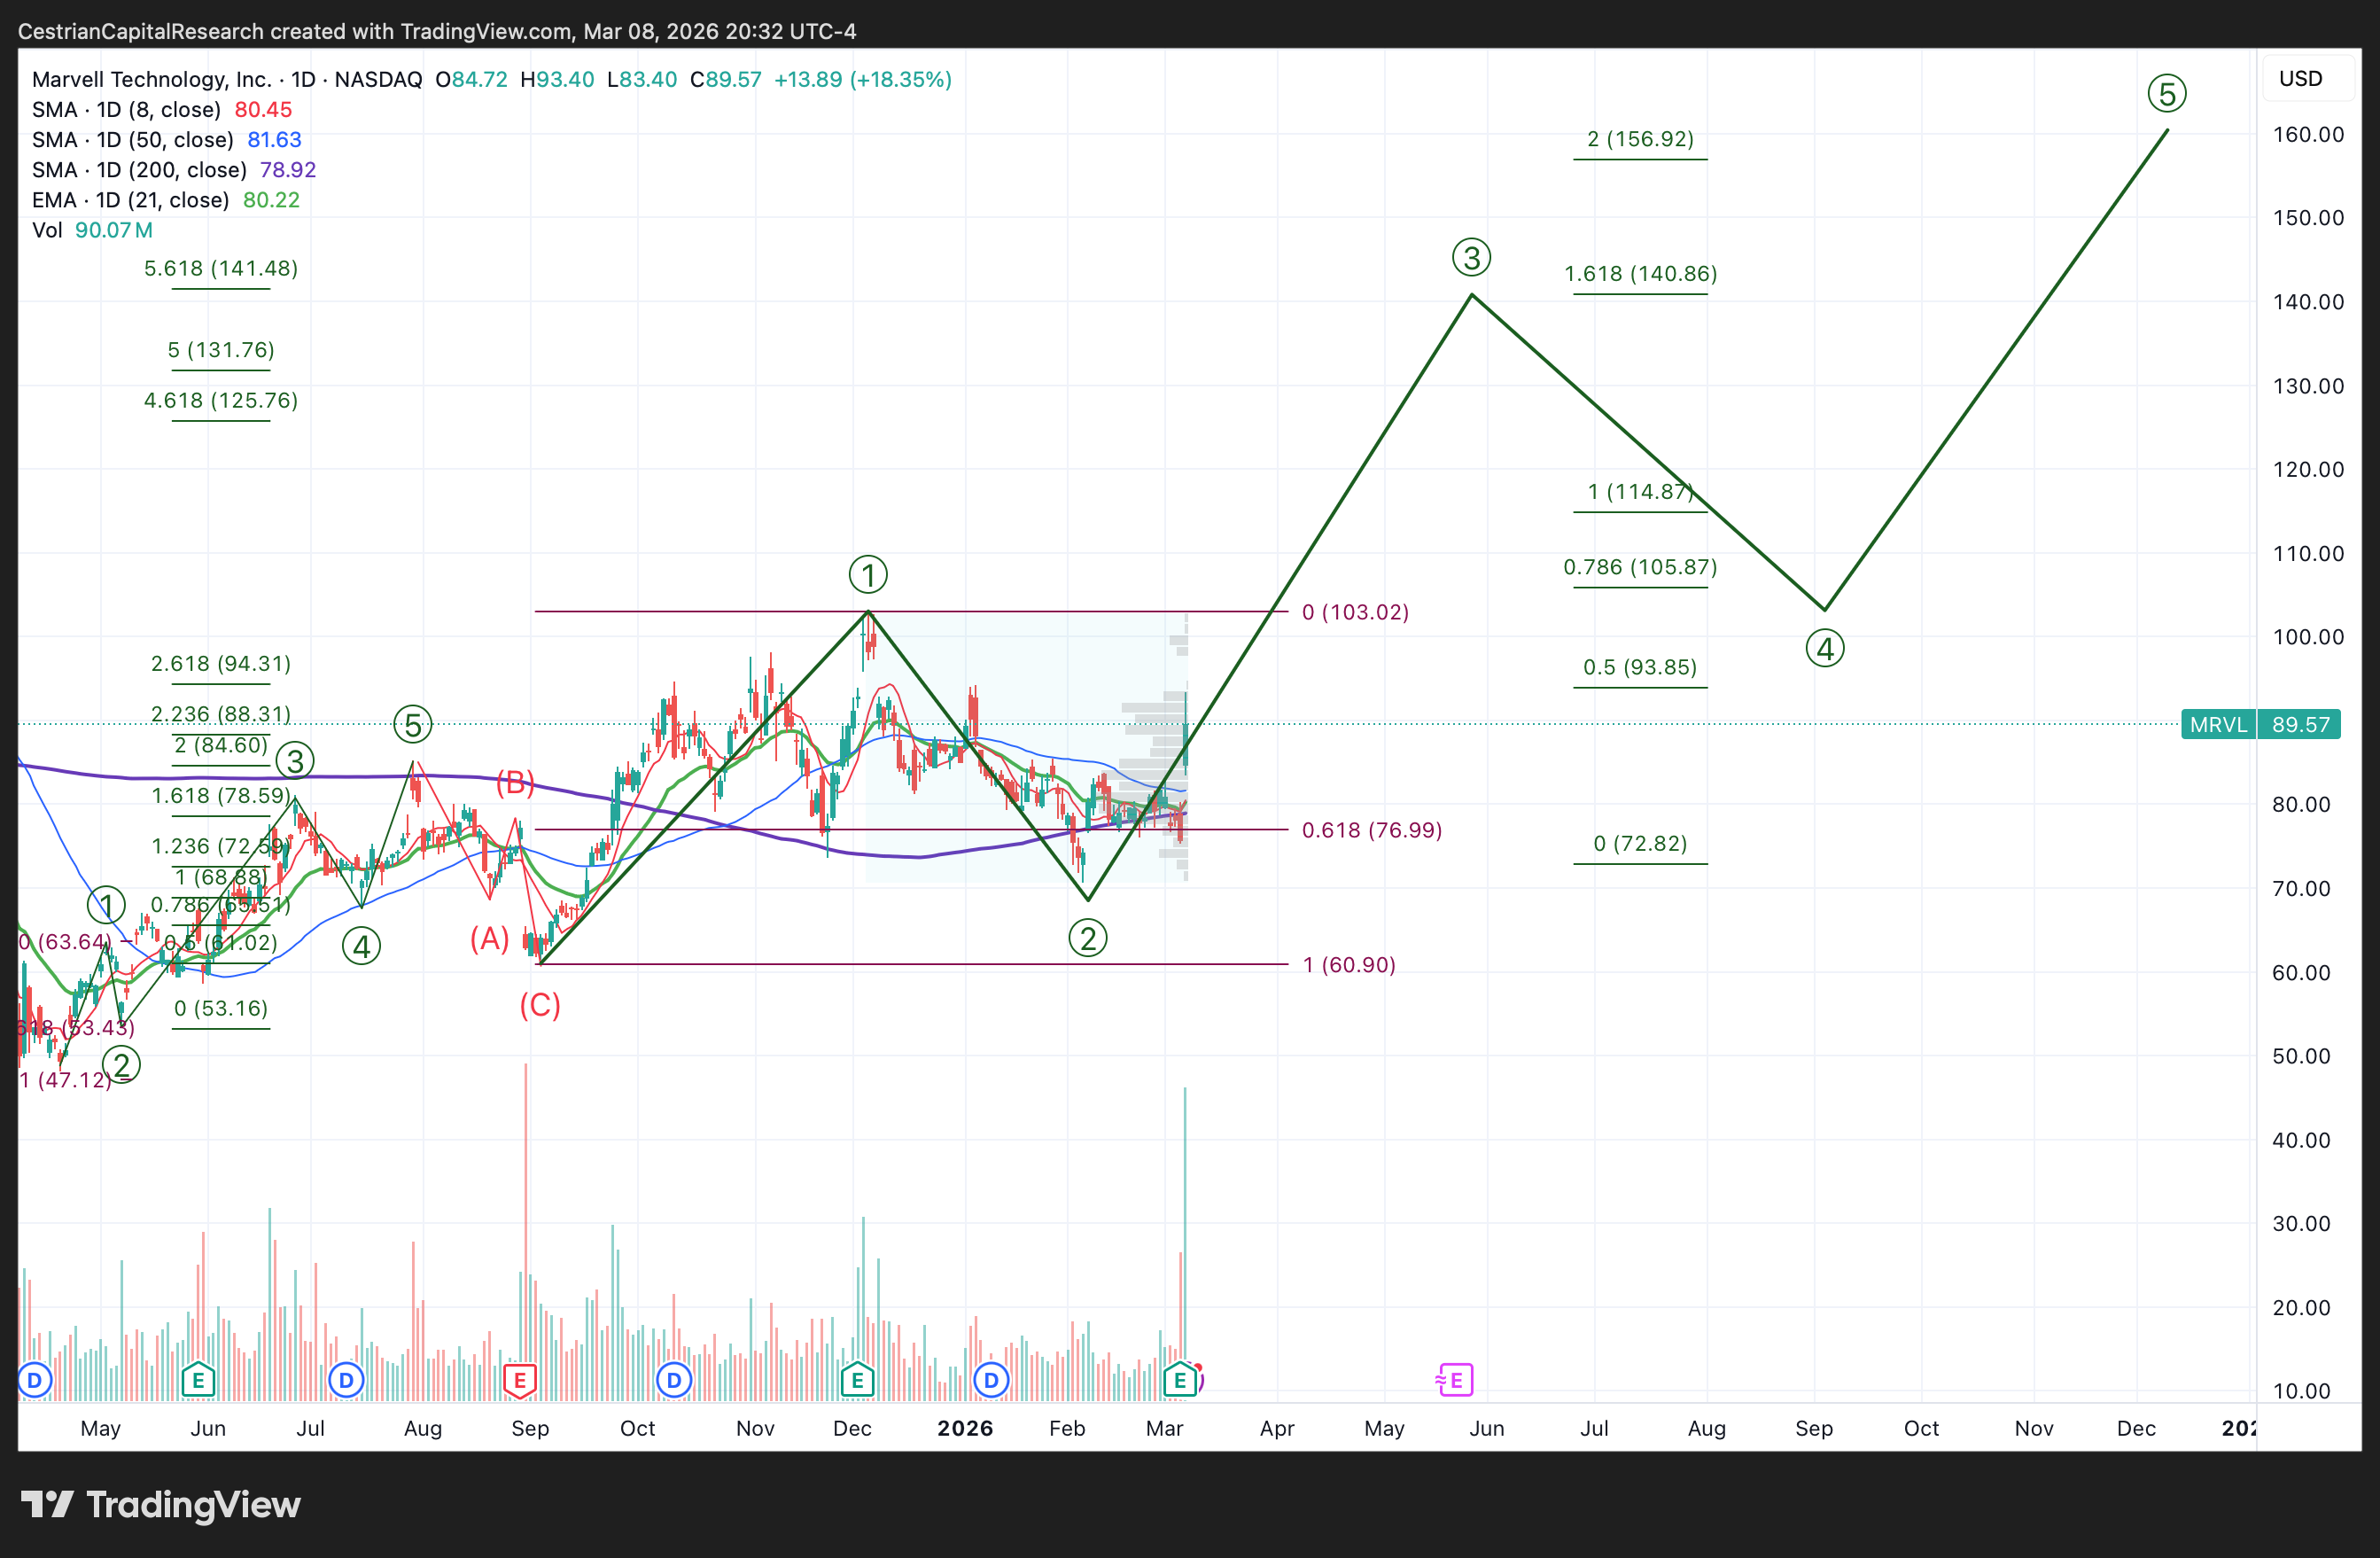
Task: Click the dividend D marker near January 2026
Action: [x=991, y=1381]
